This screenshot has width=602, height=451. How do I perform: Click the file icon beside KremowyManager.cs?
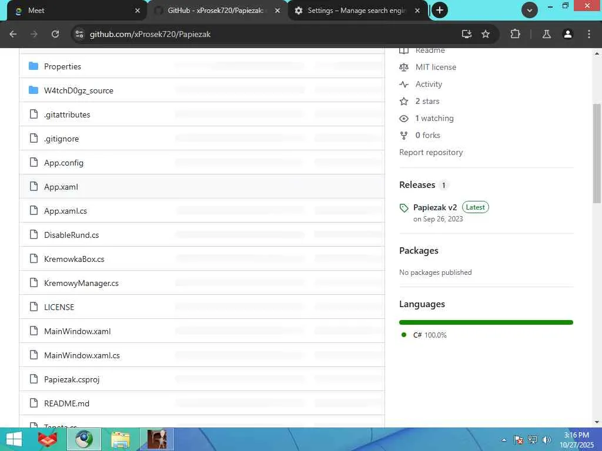(x=34, y=282)
